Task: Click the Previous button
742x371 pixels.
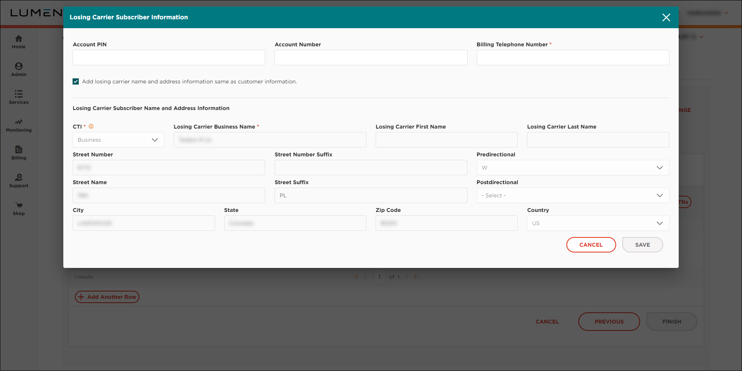Action: point(609,321)
